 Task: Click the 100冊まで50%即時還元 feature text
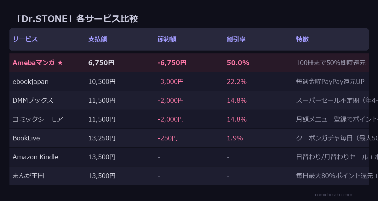[x=331, y=63]
